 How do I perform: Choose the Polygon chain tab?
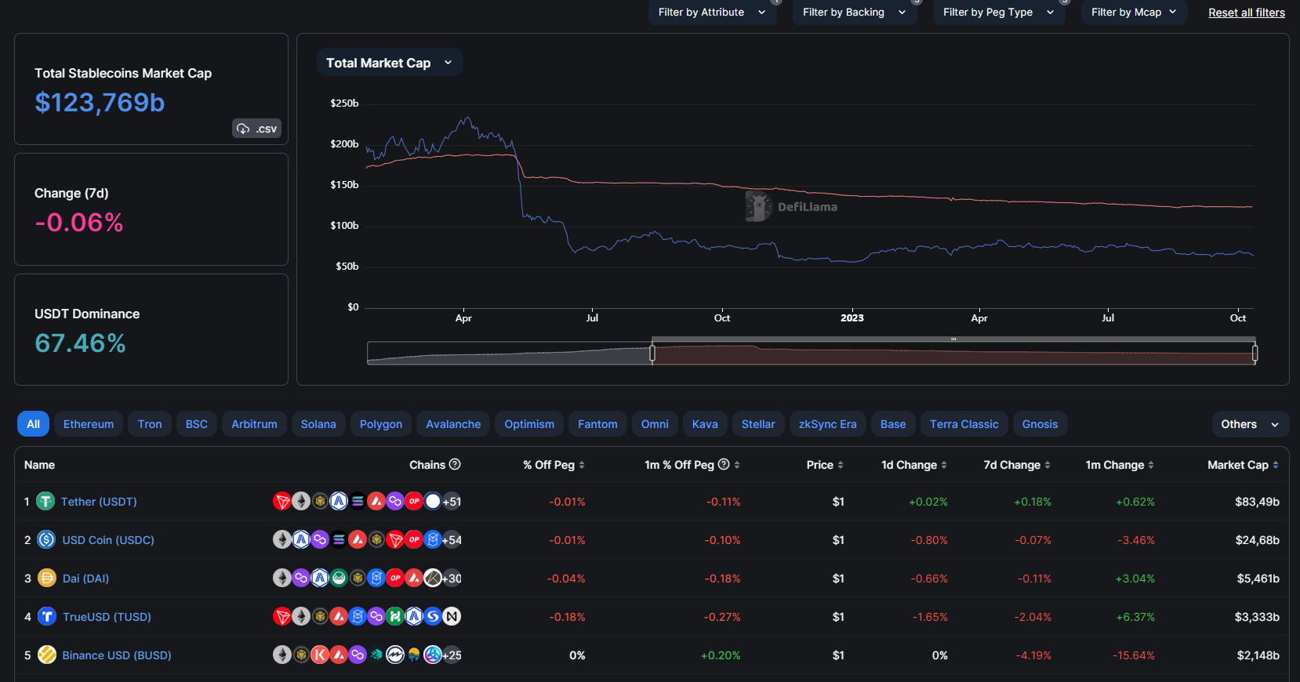[381, 424]
